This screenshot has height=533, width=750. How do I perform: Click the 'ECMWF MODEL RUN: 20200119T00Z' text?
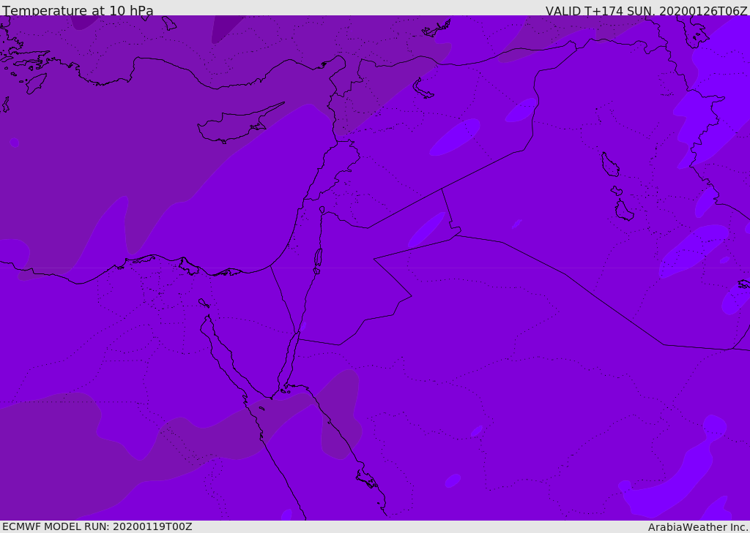pos(97,526)
